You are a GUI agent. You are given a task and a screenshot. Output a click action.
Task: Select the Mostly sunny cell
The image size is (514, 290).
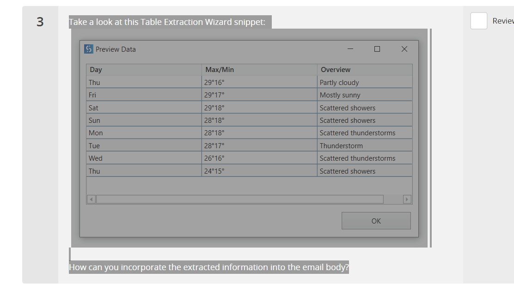tap(364, 95)
